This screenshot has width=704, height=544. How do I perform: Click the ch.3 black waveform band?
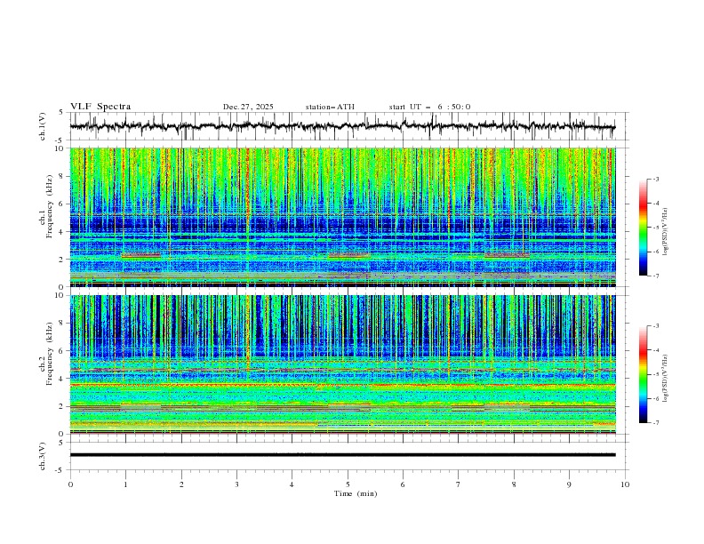tap(342, 455)
